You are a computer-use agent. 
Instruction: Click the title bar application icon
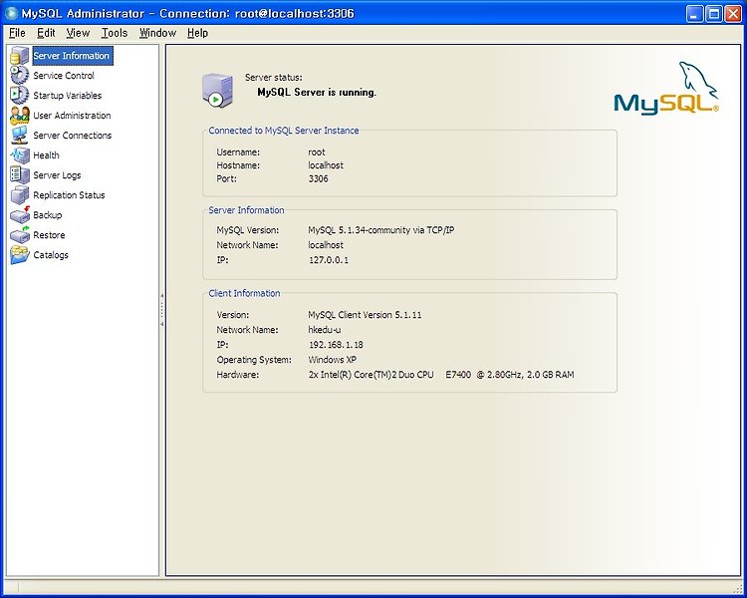pos(11,13)
